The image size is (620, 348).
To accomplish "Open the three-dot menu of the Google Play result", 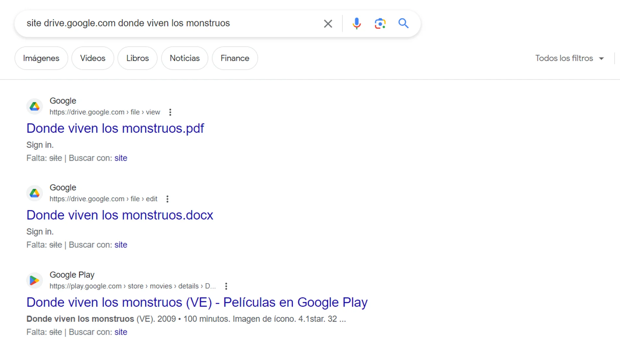I will tap(226, 286).
